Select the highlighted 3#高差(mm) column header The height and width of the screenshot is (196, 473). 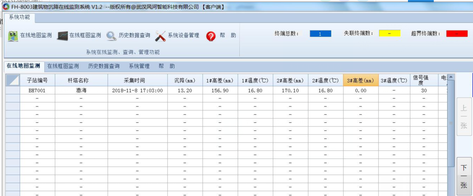[361, 80]
